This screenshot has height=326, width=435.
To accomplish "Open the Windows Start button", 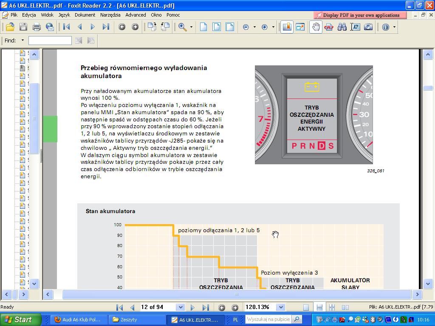I will pos(20,320).
